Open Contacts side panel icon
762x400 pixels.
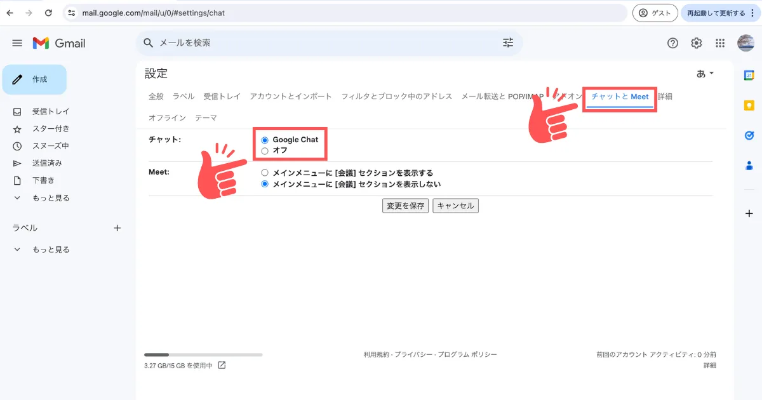click(749, 166)
